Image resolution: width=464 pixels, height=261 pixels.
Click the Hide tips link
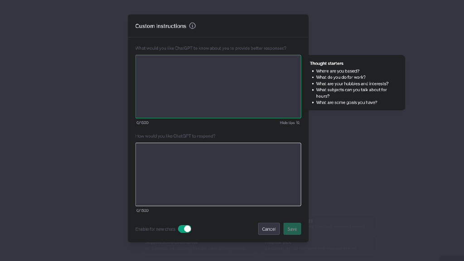[287, 123]
